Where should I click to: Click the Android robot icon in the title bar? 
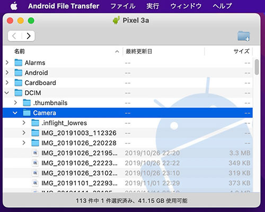click(116, 20)
